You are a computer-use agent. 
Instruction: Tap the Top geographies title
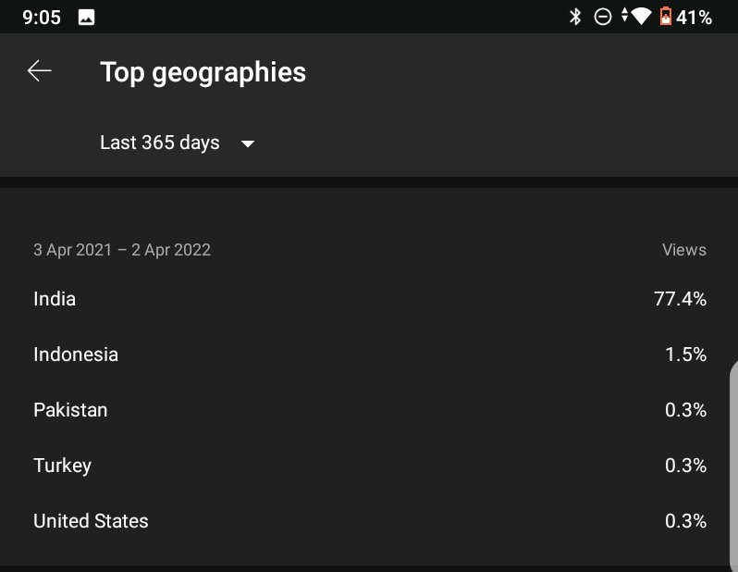point(203,72)
